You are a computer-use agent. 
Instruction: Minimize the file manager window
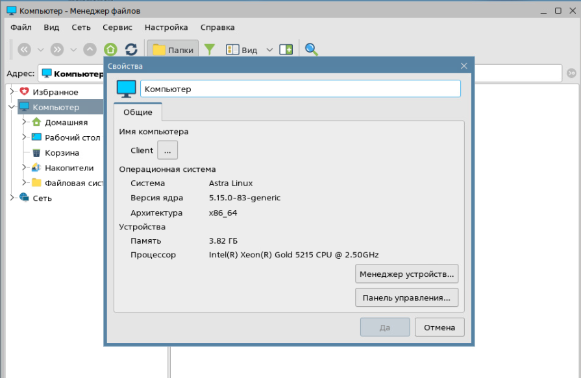[x=543, y=12]
